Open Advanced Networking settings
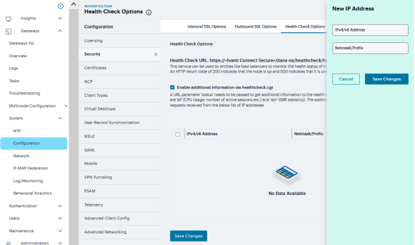Screen dimensions: 415x245 [x=119, y=232]
